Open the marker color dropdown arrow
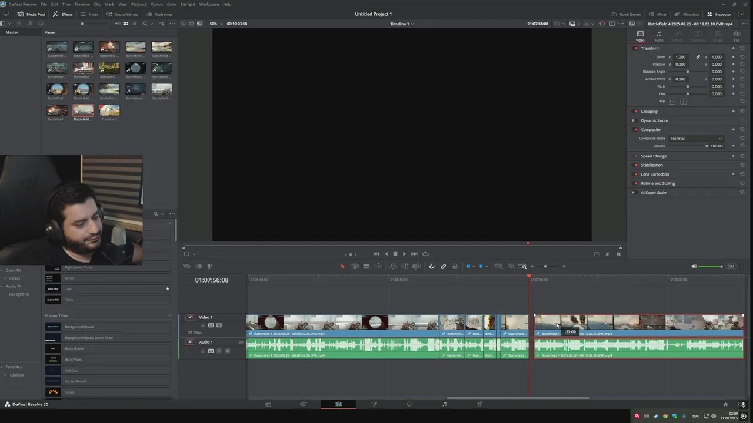The width and height of the screenshot is (753, 423). tap(486, 266)
